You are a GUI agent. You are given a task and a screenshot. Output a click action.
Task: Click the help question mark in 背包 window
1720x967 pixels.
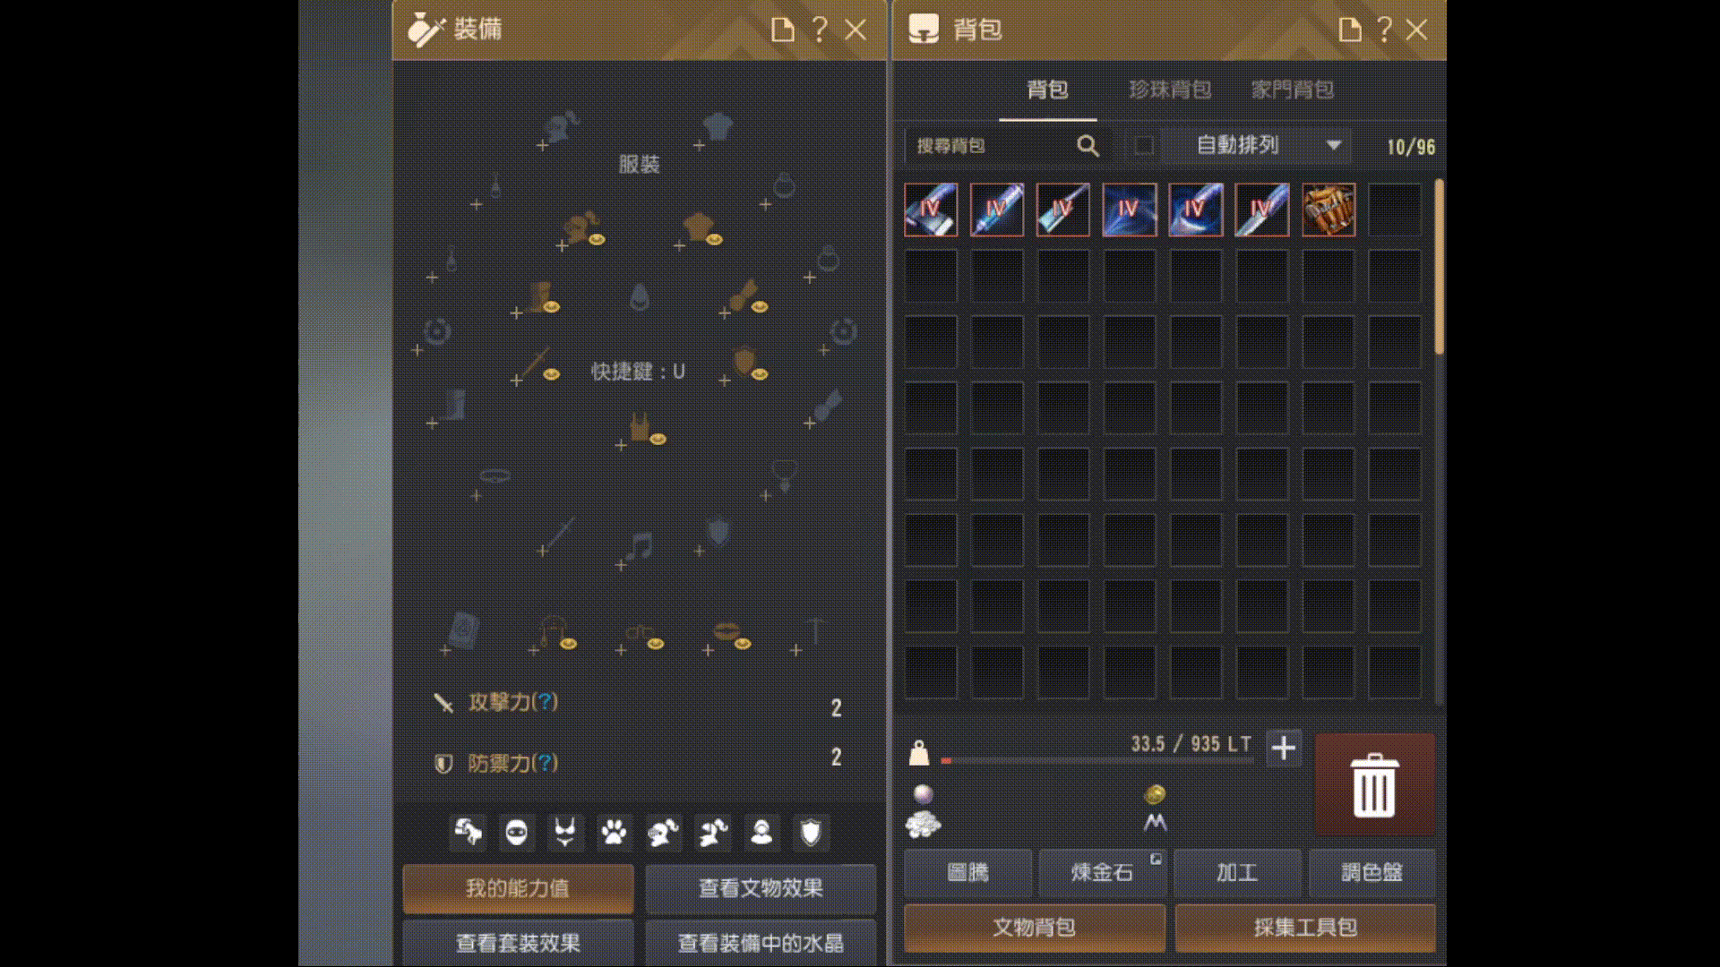point(1384,30)
